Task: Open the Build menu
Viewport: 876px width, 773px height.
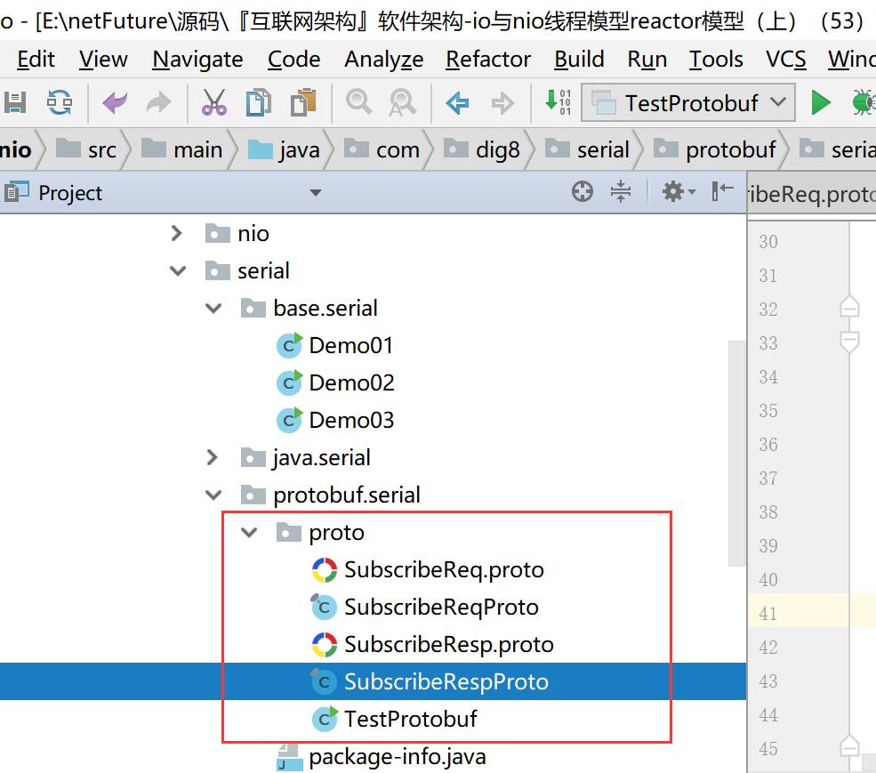Action: point(579,60)
